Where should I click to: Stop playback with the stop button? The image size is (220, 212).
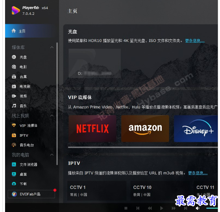[126, 208]
